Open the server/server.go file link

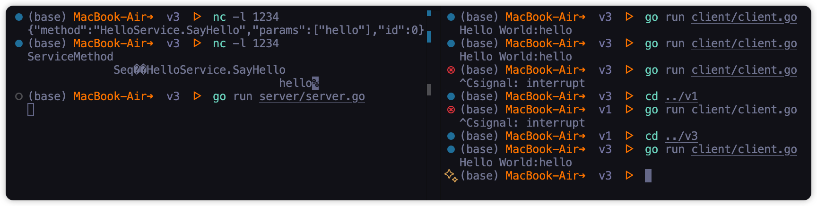coord(312,96)
